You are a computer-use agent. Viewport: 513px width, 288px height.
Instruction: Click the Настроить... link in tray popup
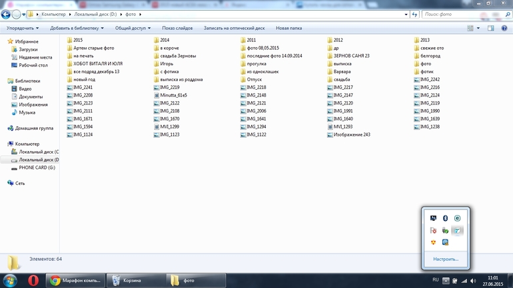(x=446, y=259)
